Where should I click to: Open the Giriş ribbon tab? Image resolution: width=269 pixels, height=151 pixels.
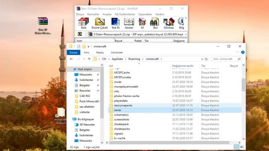click(86, 52)
